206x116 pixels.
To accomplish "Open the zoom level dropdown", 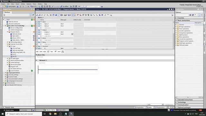I will [x=163, y=104].
